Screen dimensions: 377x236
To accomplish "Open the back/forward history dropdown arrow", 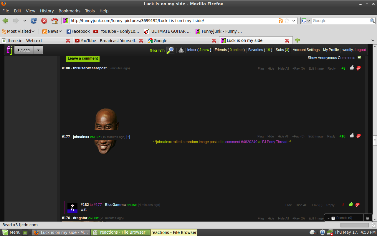I will [x=25, y=21].
